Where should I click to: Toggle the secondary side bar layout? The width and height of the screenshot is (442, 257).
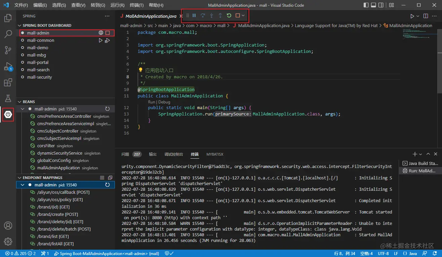[382, 5]
